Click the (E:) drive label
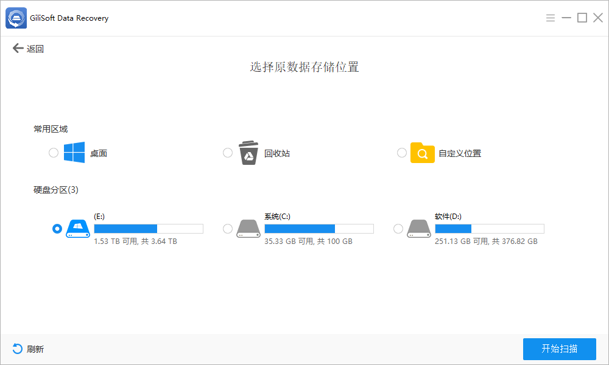Image resolution: width=609 pixels, height=365 pixels. click(x=99, y=217)
